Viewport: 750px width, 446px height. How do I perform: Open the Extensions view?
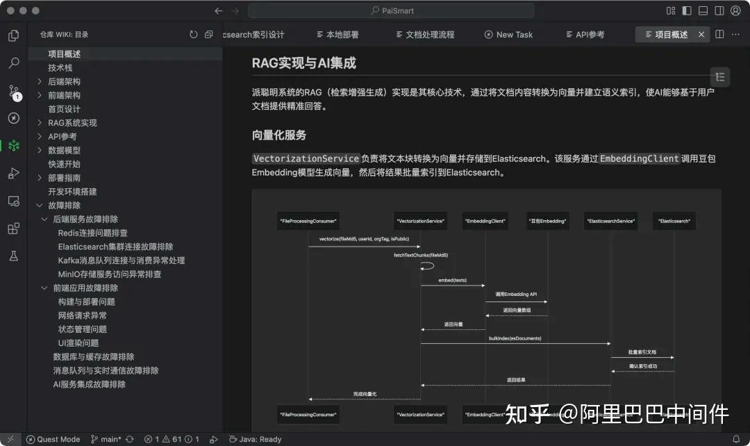tap(12, 229)
